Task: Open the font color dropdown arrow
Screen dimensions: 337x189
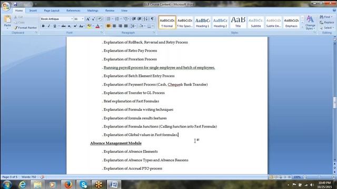Action: (102, 26)
